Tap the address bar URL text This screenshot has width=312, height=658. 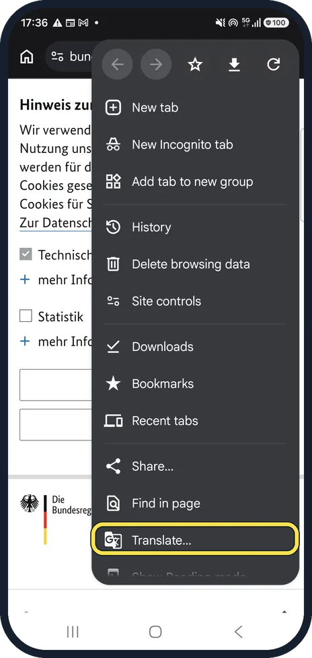coord(81,57)
